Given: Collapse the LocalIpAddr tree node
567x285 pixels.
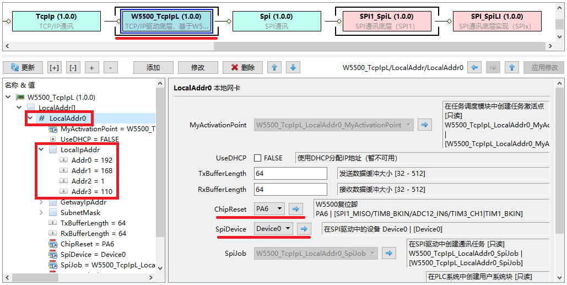Looking at the screenshot, I should click(41, 149).
